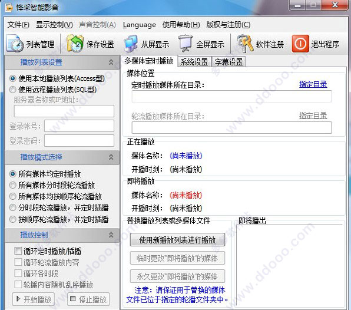Open 列表管理 playlist manager icon
Viewport: 351px width, 310px height.
pos(15,44)
